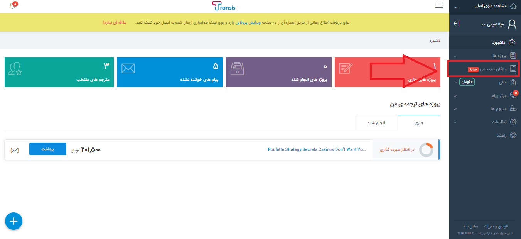This screenshot has height=239, width=521.
Task: Click the red 5 badge on message center
Action: (516, 93)
